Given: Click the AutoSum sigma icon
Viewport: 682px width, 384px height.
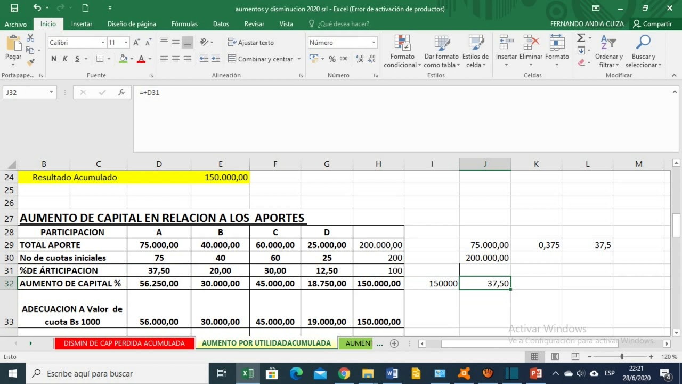Looking at the screenshot, I should pyautogui.click(x=581, y=38).
